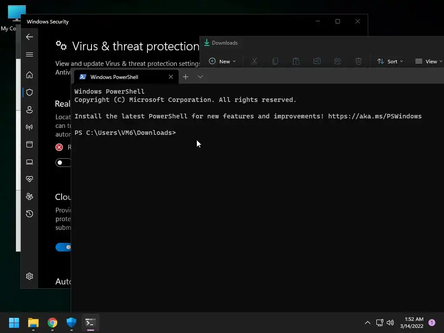Click Paste icon in Downloads toolbar
444x333 pixels.
tap(296, 61)
